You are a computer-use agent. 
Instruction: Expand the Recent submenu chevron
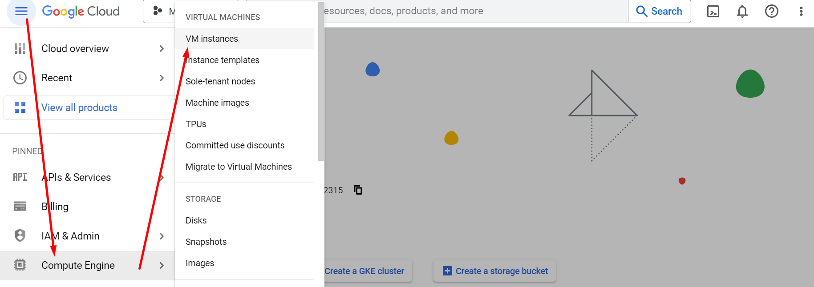tap(162, 78)
